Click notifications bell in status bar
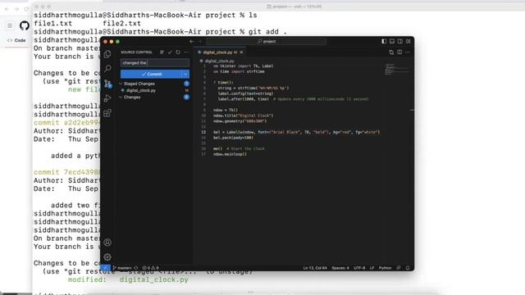This screenshot has width=525, height=295. (x=408, y=268)
